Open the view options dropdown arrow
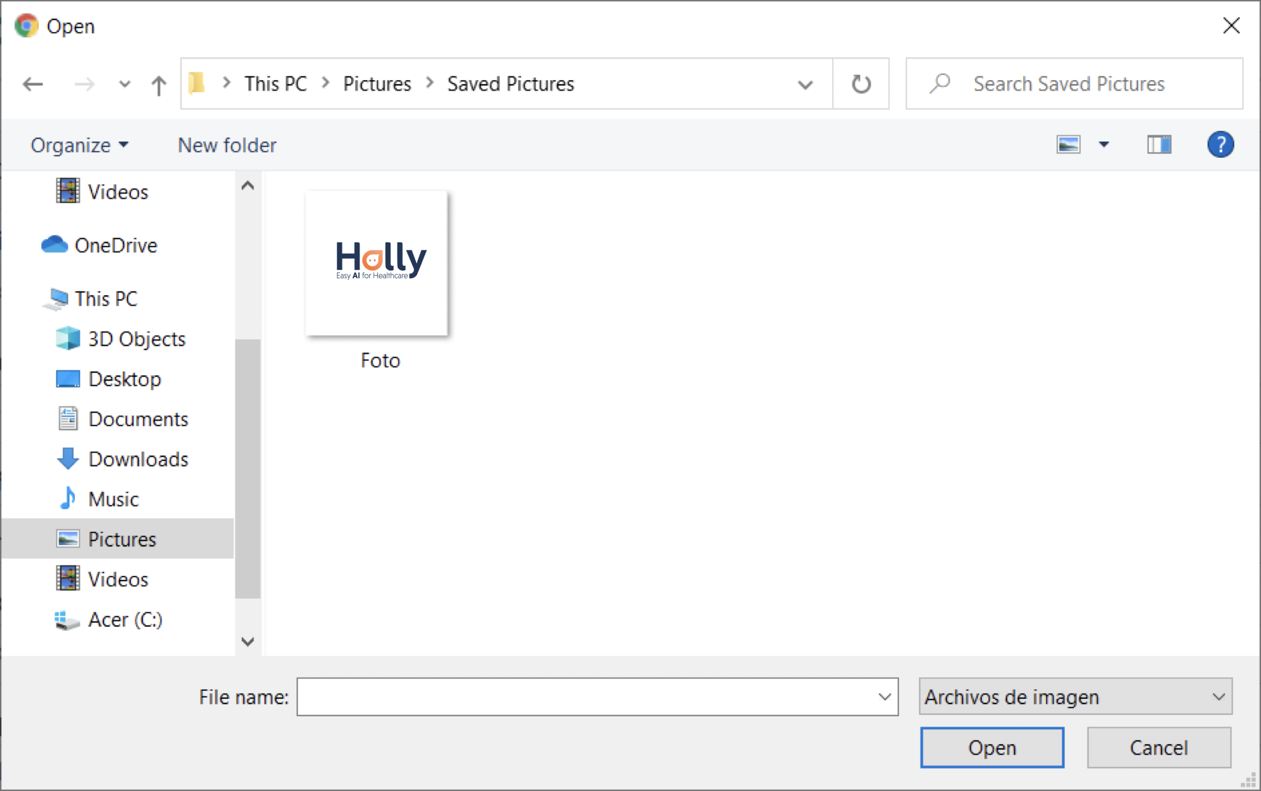The height and width of the screenshot is (791, 1261). tap(1104, 145)
